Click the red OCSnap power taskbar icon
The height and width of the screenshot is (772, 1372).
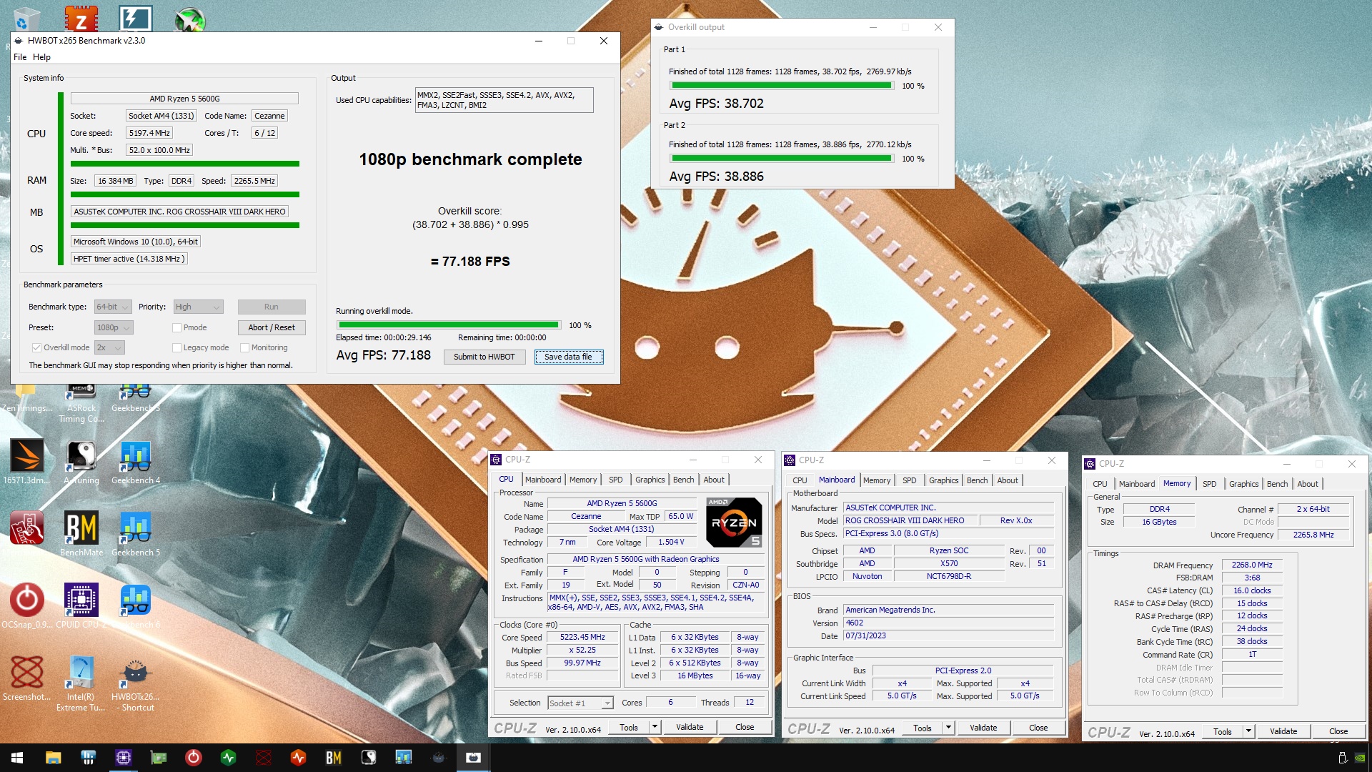pos(193,758)
